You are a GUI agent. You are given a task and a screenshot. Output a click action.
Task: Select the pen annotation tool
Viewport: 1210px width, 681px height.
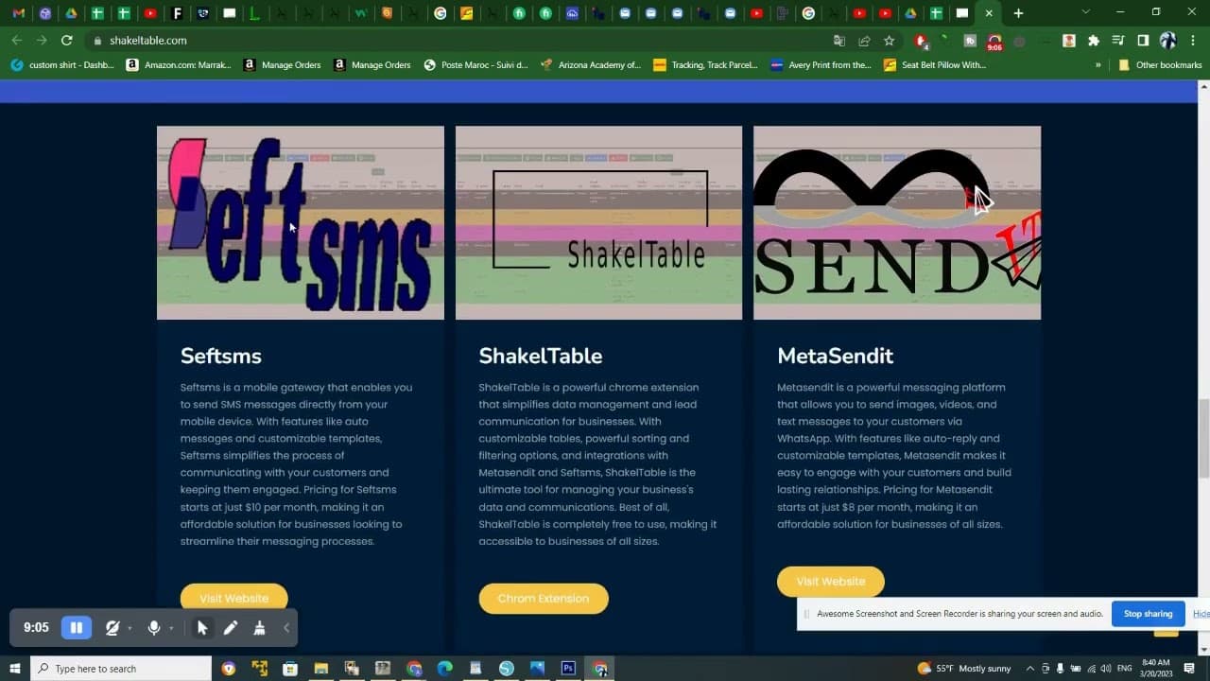(231, 627)
